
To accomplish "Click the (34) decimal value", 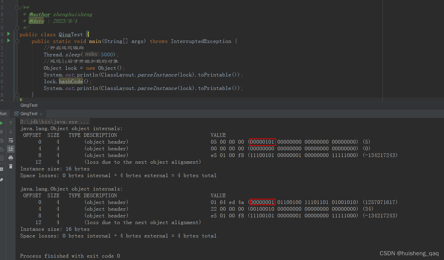I will point(368,209).
